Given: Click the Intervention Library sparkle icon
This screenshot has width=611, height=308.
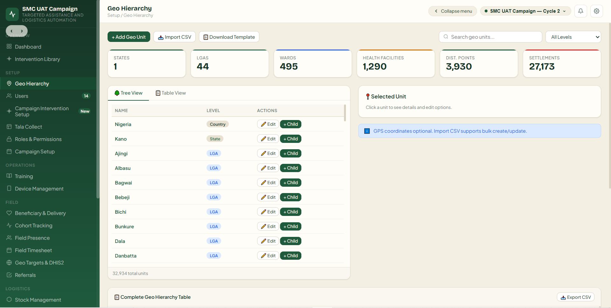Looking at the screenshot, I should [9, 59].
